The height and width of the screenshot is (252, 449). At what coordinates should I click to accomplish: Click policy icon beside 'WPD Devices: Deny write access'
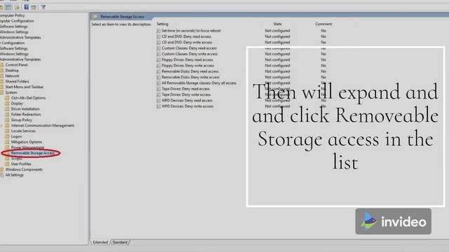[x=159, y=106]
